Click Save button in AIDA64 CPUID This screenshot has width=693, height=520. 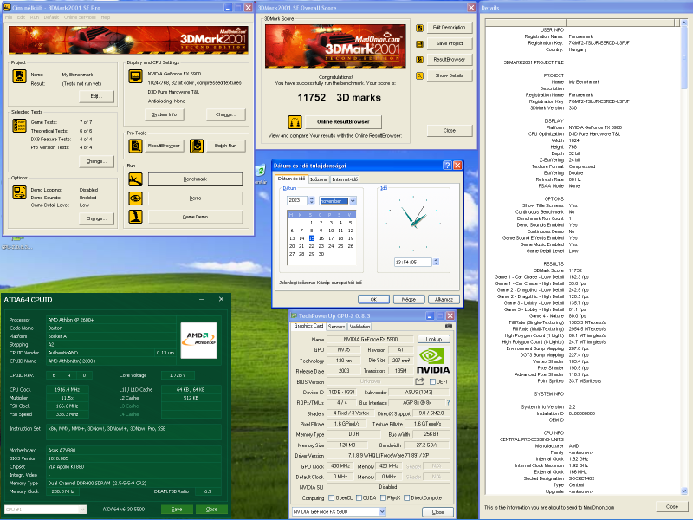coord(177,510)
